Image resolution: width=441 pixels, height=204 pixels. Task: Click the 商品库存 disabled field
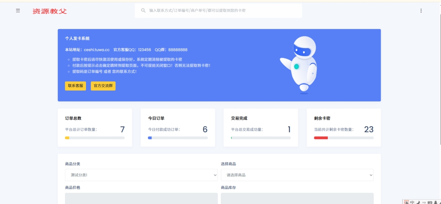297,199
